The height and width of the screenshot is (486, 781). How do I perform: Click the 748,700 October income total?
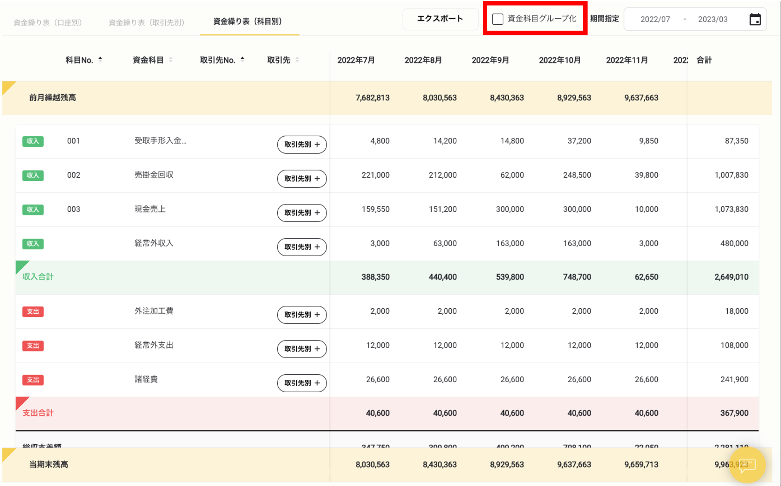[x=577, y=277]
